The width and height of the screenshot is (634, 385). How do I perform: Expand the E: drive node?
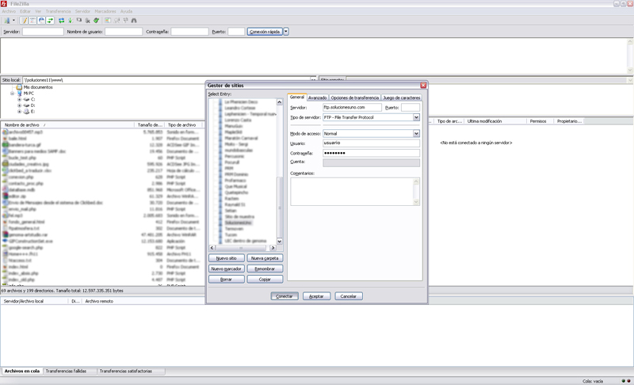point(19,112)
